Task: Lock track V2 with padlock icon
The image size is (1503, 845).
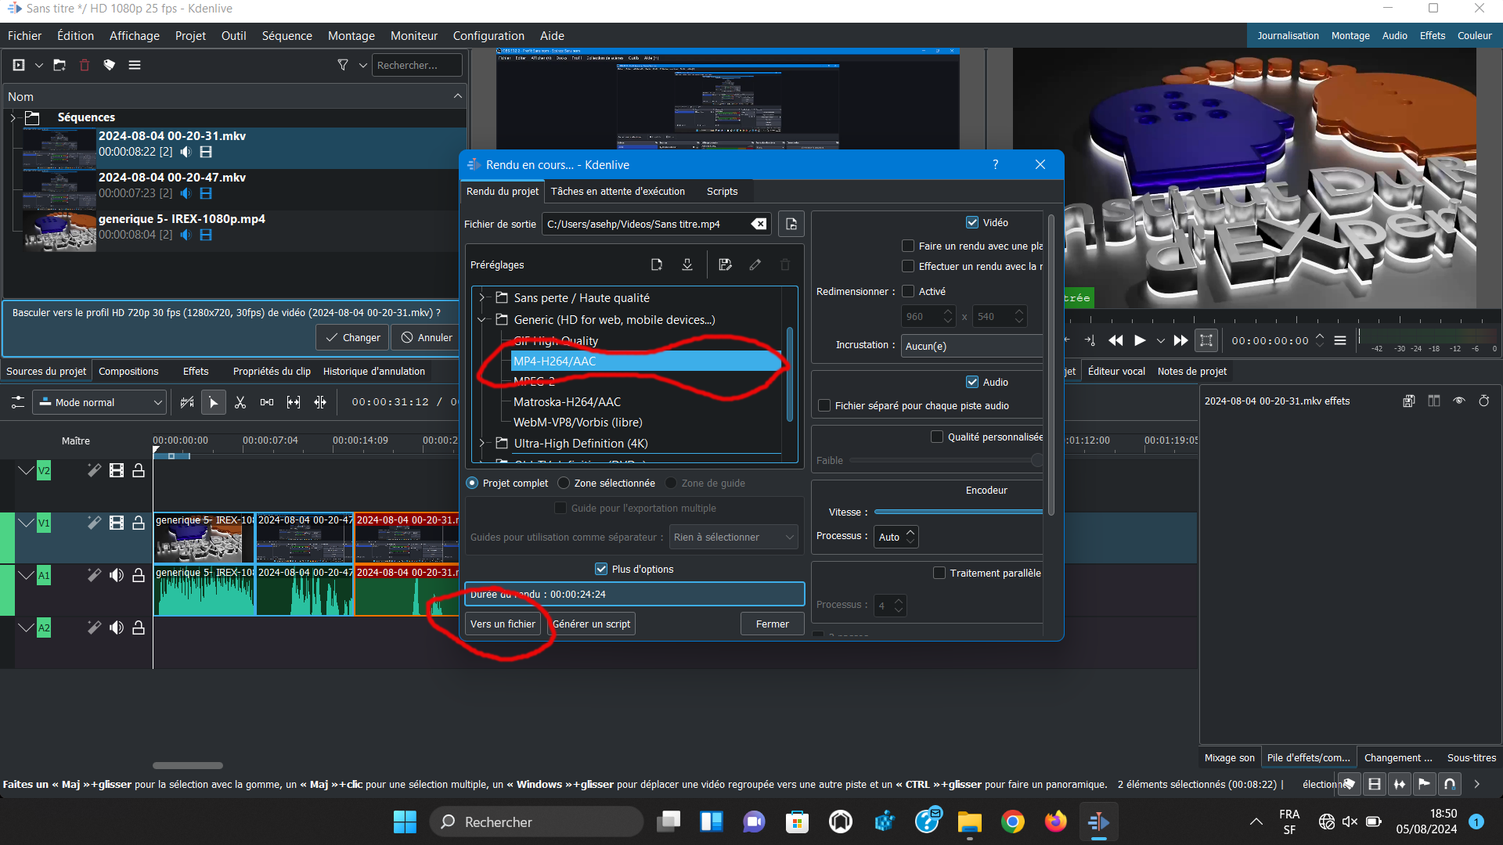Action: click(x=139, y=470)
